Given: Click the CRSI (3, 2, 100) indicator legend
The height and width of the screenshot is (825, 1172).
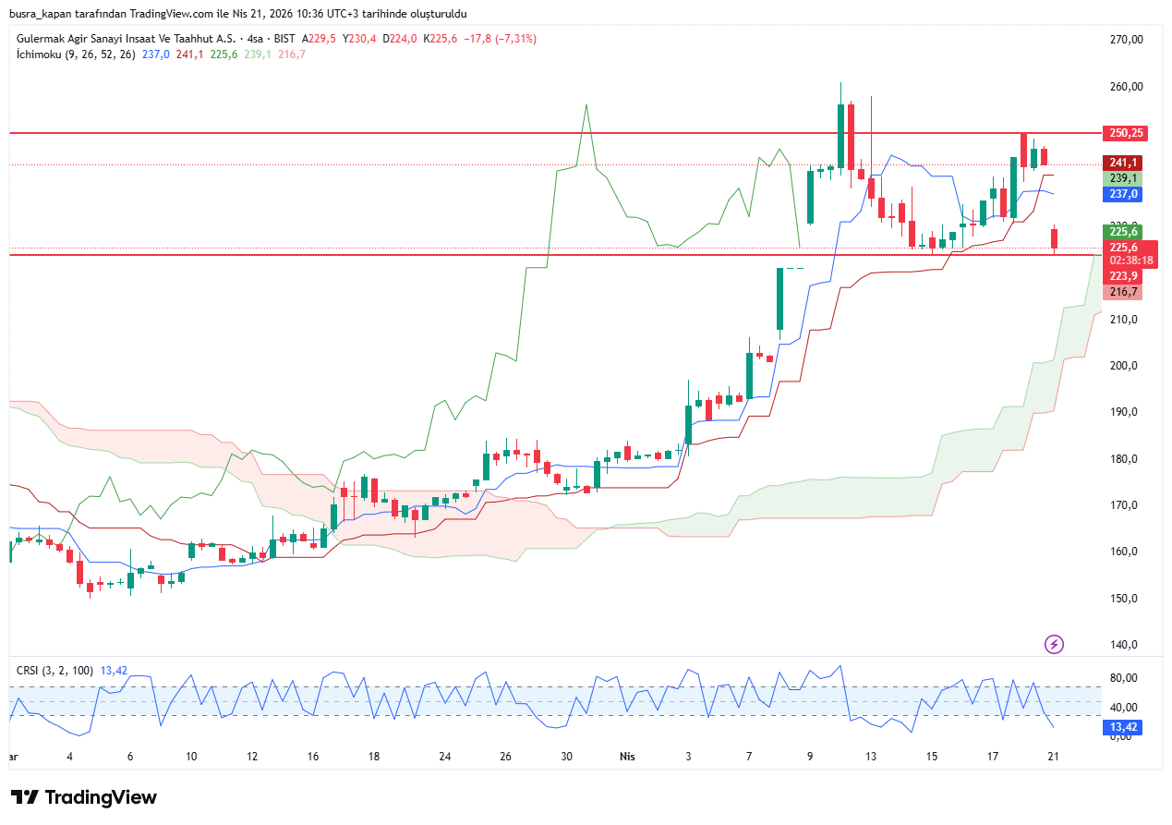Looking at the screenshot, I should [54, 671].
